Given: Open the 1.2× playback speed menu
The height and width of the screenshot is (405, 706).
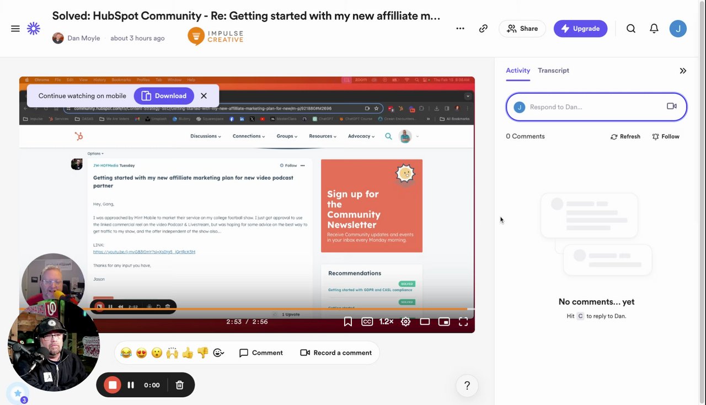Looking at the screenshot, I should pyautogui.click(x=386, y=322).
